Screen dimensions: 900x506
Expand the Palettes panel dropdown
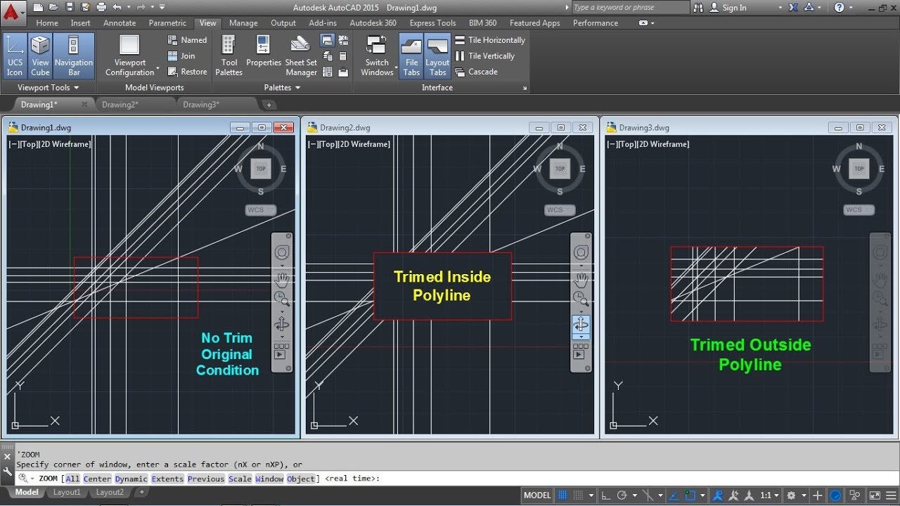[x=282, y=87]
